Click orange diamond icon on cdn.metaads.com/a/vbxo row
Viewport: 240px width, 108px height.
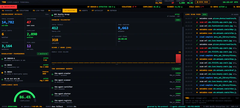[197, 89]
